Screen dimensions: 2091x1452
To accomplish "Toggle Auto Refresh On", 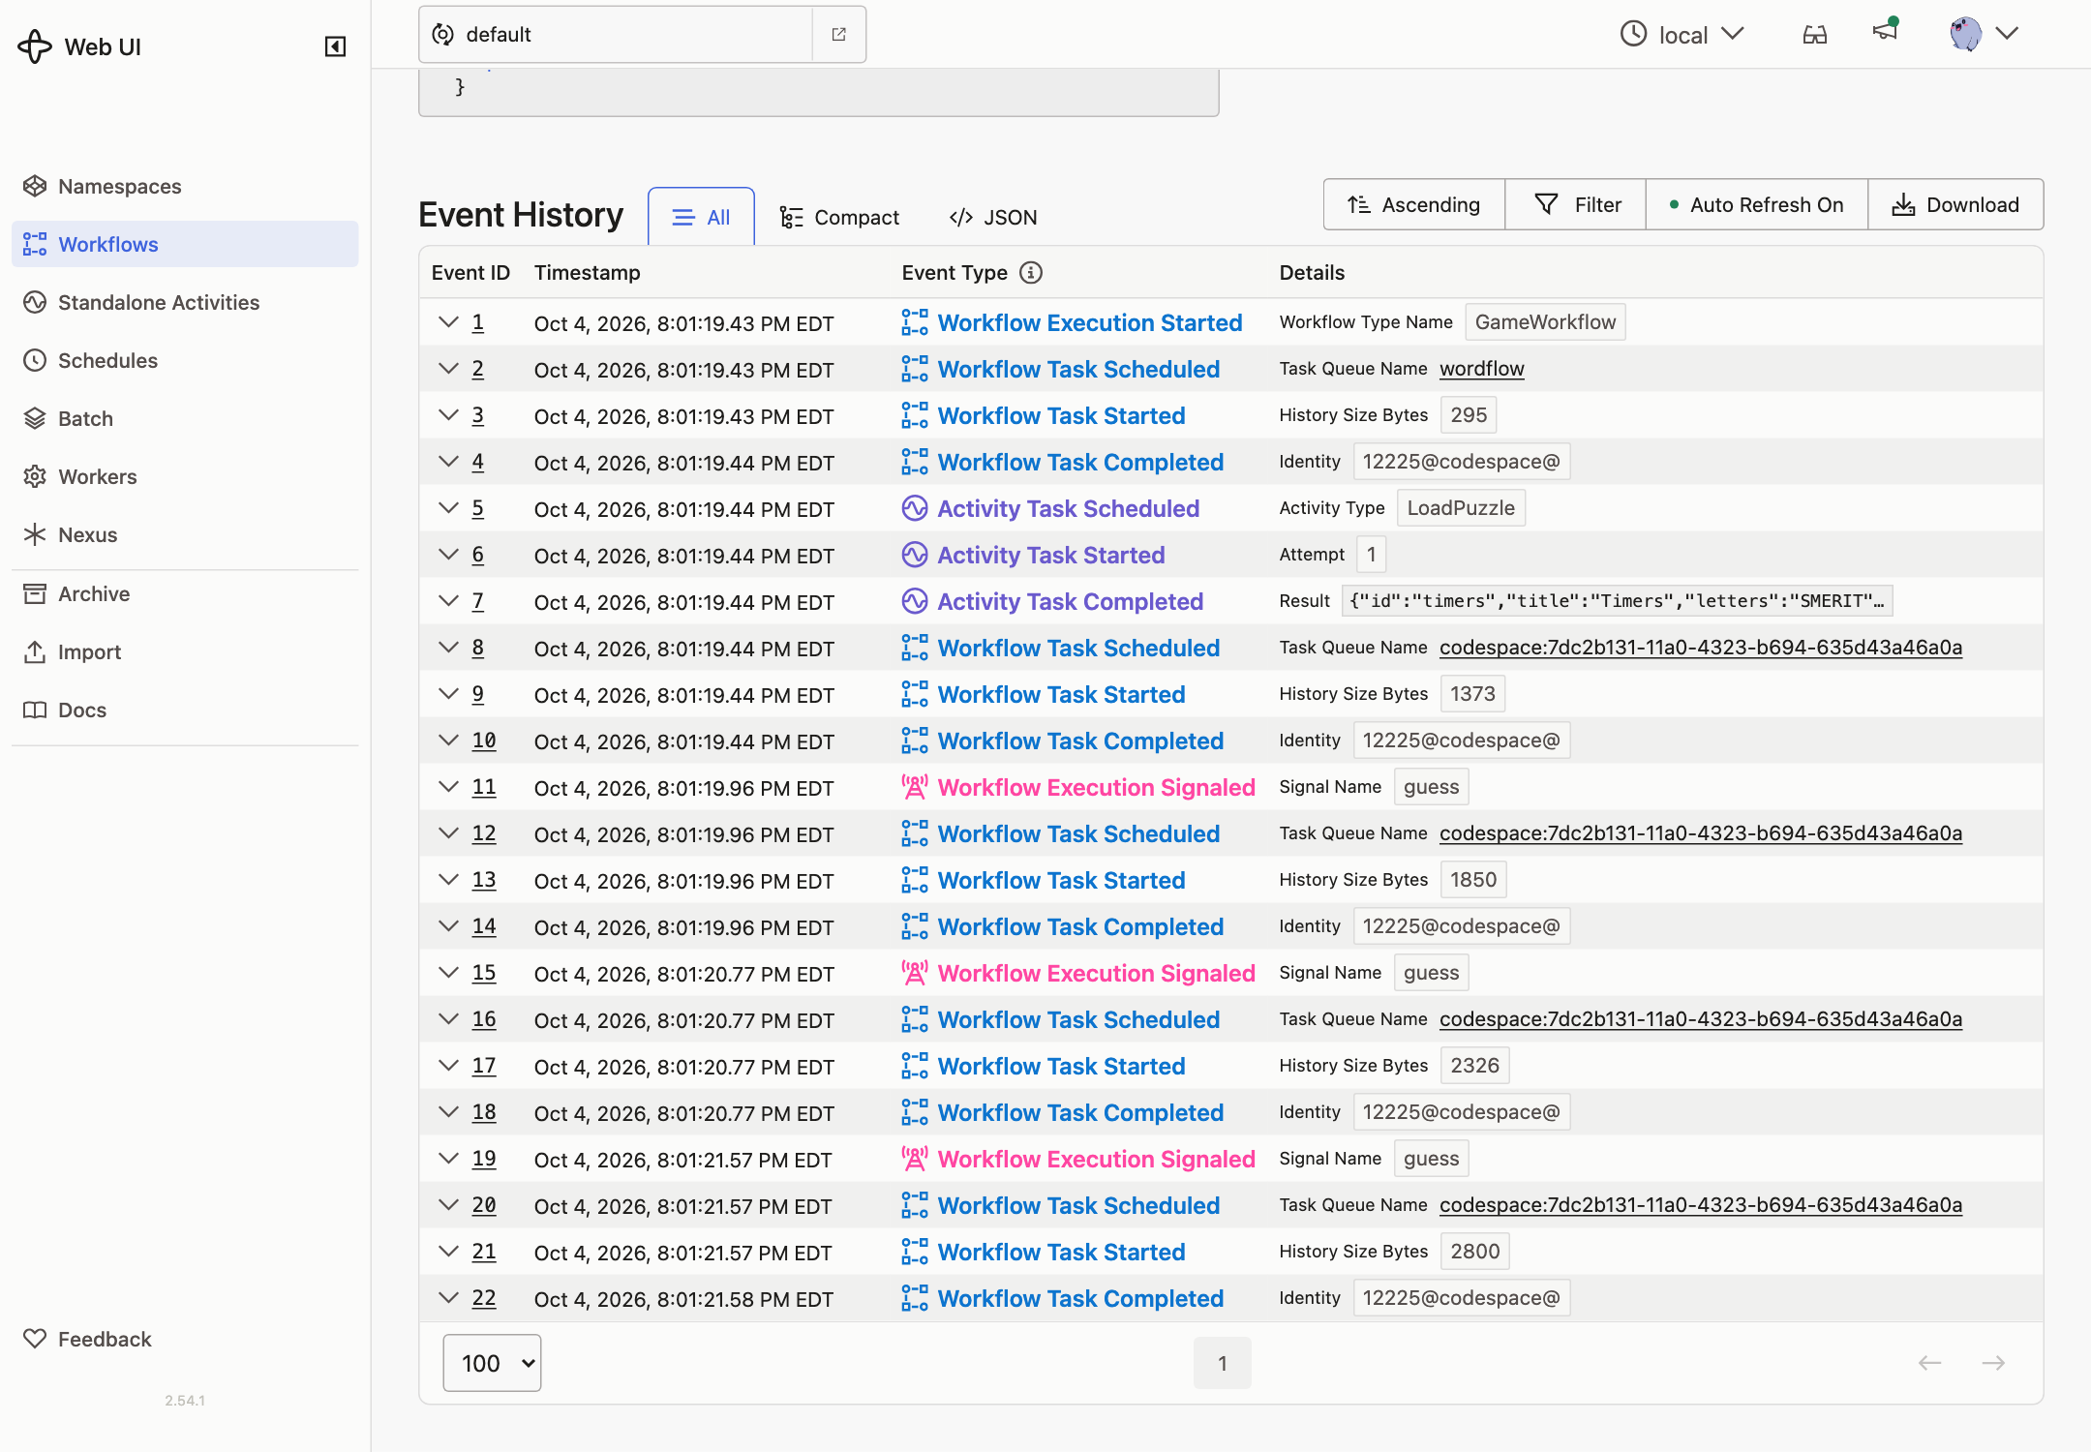I will (x=1756, y=204).
